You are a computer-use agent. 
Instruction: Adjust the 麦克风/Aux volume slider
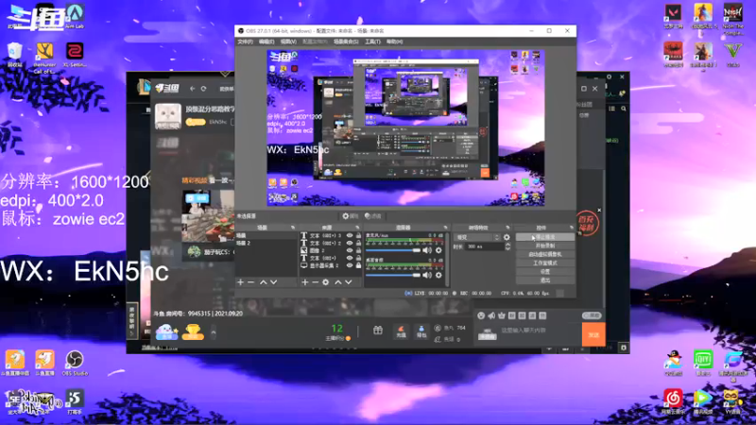click(x=393, y=250)
